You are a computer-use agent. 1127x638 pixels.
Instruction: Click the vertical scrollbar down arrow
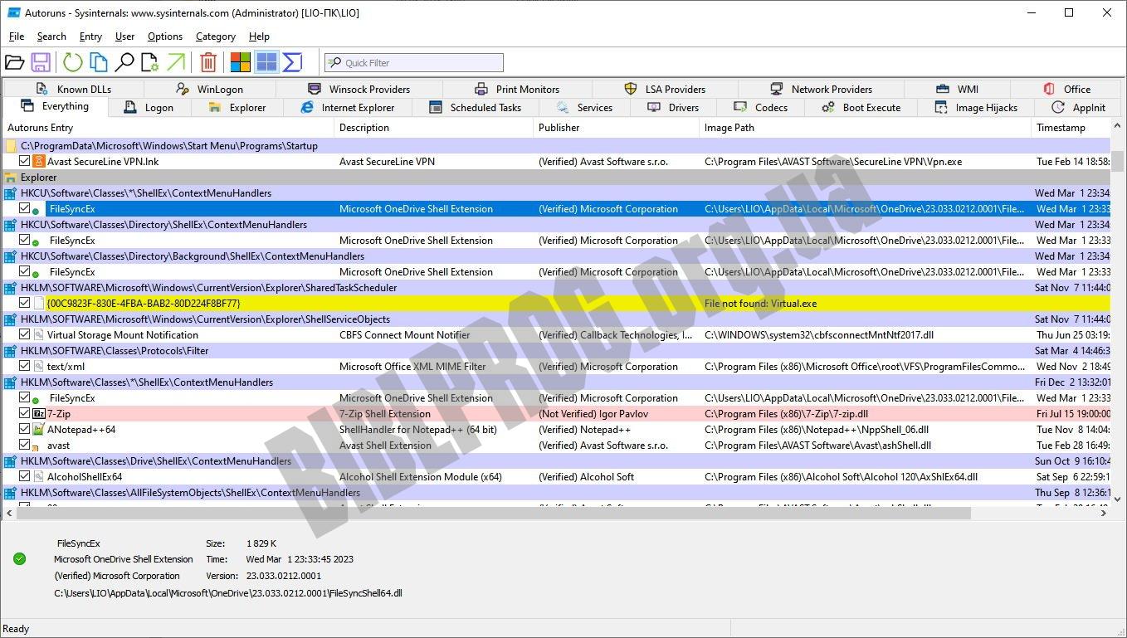(x=1119, y=499)
